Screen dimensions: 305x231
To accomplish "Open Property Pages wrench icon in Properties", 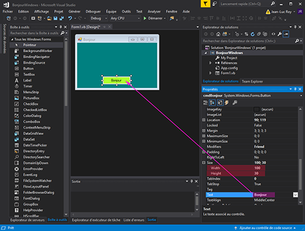I will coord(235,103).
